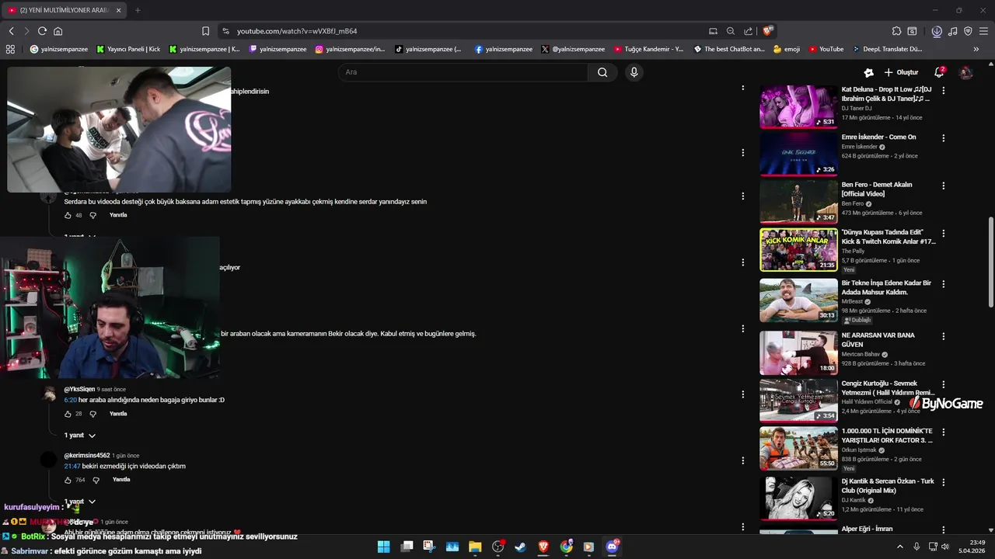Viewport: 995px width, 559px height.
Task: Open the browser downloads icon
Action: pos(937,31)
